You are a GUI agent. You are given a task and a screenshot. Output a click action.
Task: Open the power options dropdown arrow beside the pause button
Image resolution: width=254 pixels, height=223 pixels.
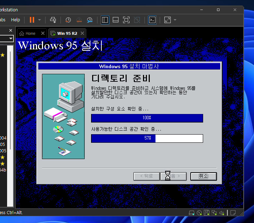click(x=39, y=20)
